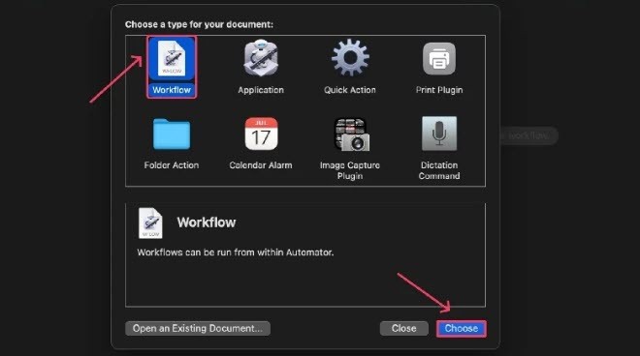Click the Application label text
Image resolution: width=640 pixels, height=356 pixels.
pos(261,90)
